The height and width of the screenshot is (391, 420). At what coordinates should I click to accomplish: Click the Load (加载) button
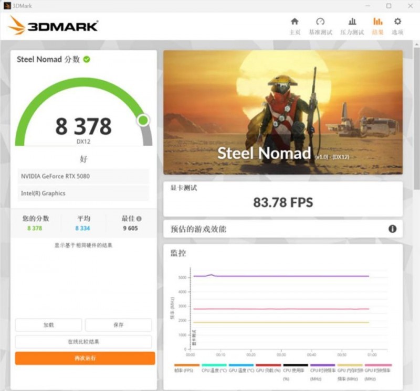(48, 325)
